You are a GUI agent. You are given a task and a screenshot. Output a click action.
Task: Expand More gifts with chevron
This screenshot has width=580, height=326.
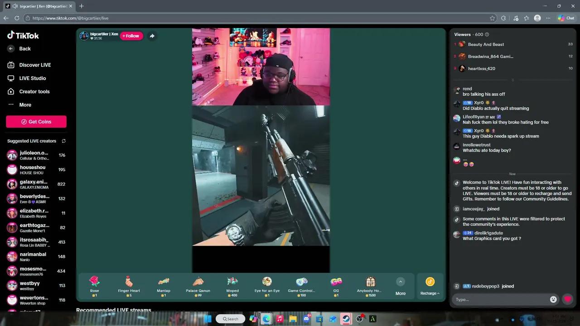pos(401,282)
